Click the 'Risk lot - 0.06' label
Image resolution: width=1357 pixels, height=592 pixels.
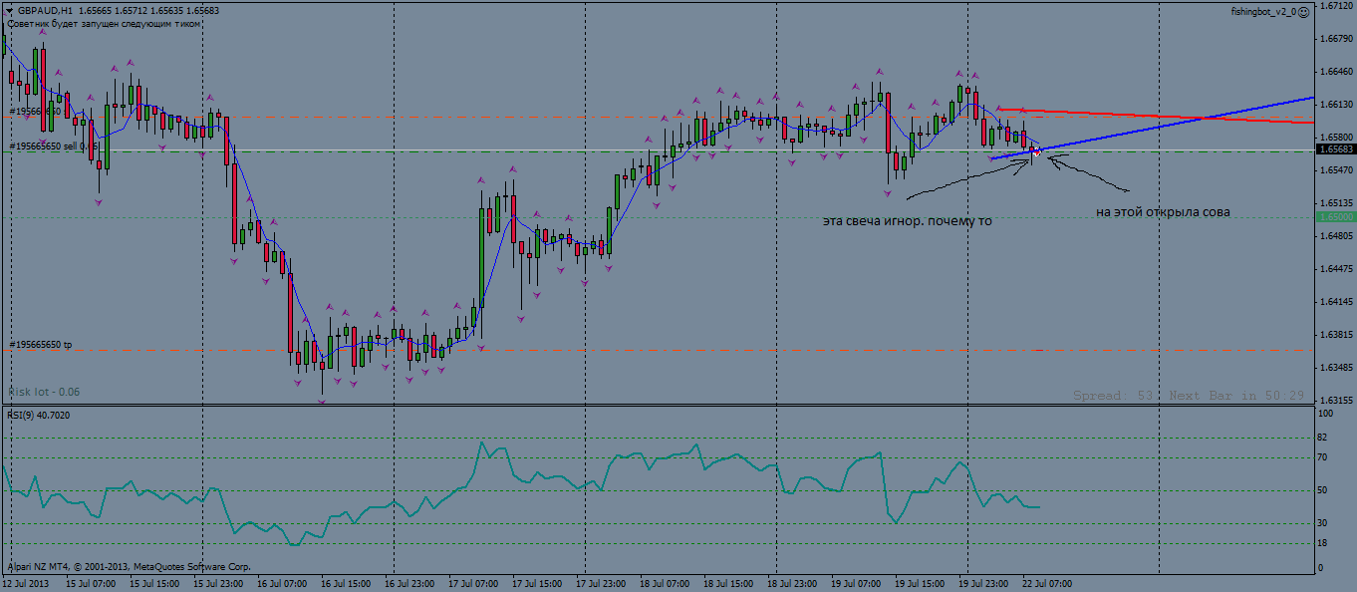[43, 392]
